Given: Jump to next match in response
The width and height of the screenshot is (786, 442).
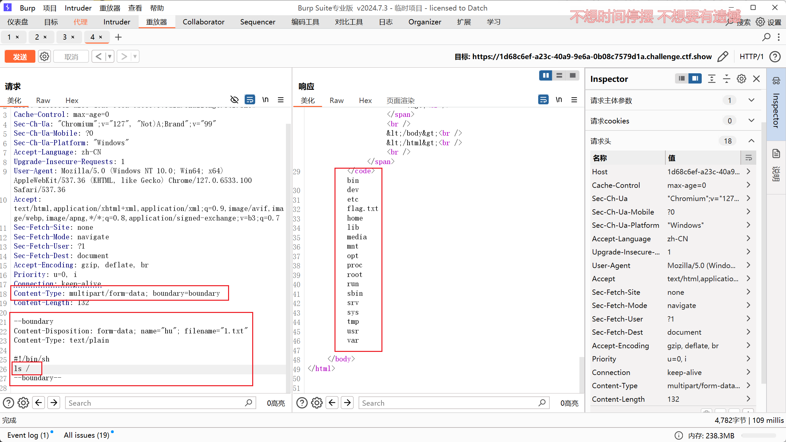Looking at the screenshot, I should tap(347, 403).
